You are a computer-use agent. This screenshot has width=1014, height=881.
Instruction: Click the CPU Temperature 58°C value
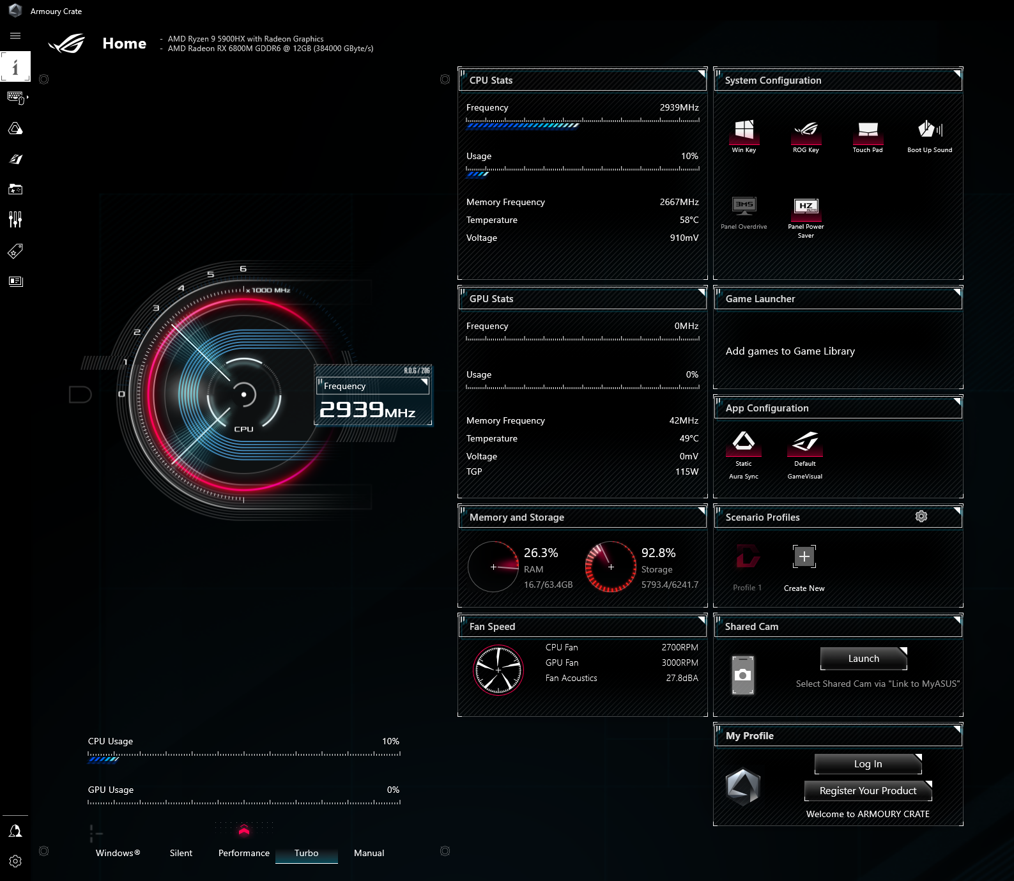click(x=689, y=220)
